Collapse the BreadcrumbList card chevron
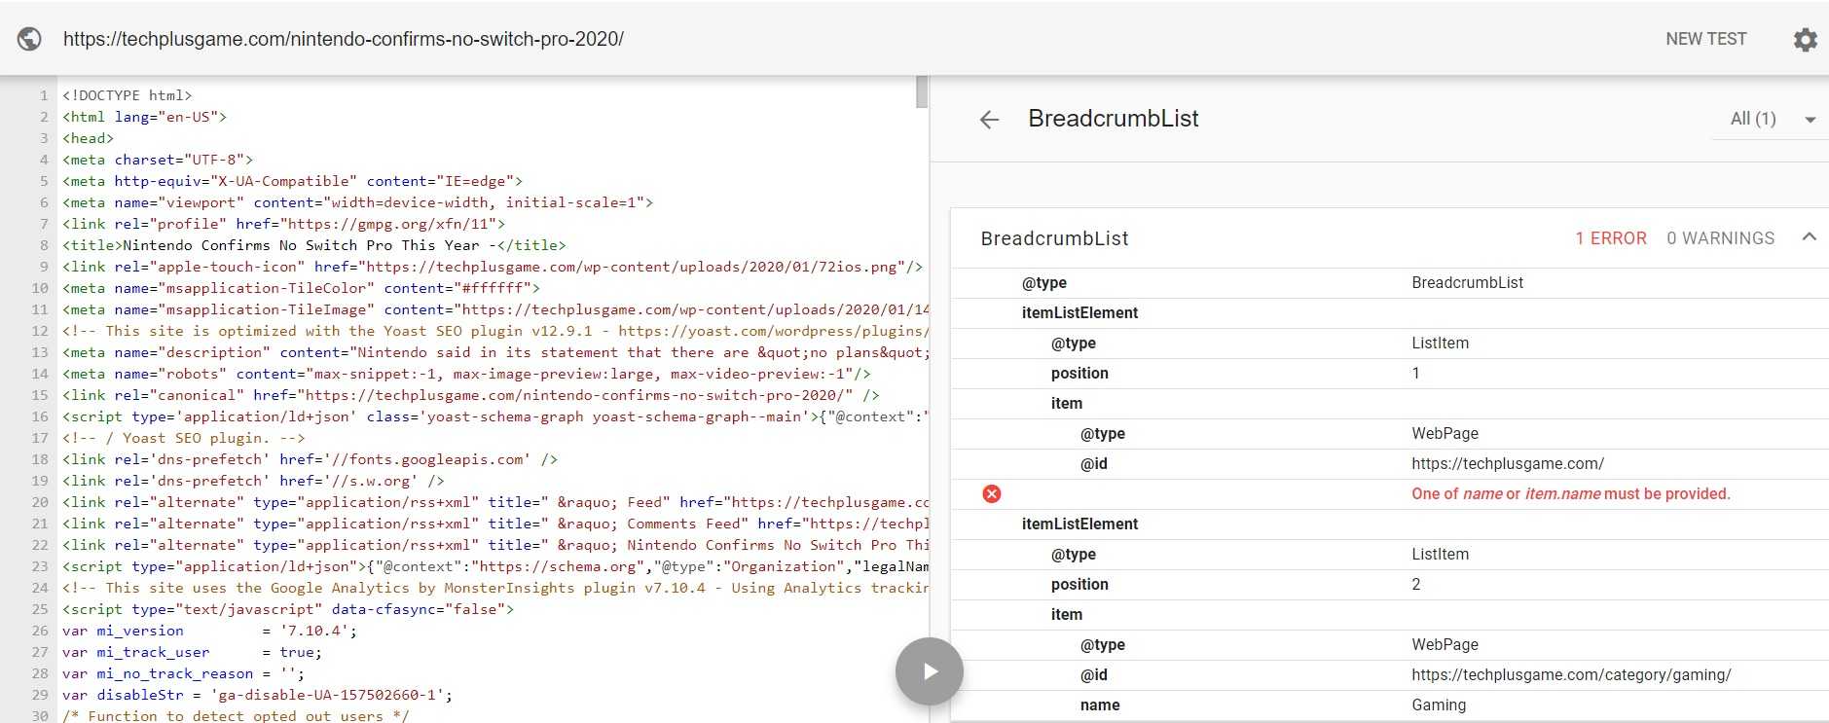This screenshot has width=1829, height=723. click(x=1809, y=236)
